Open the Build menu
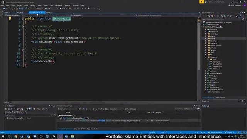This screenshot has width=247, height=139. [x=26, y=5]
